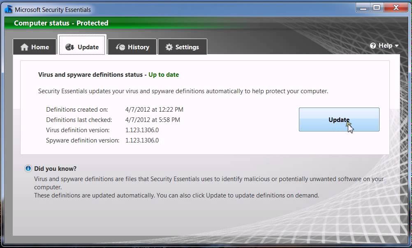Image resolution: width=412 pixels, height=248 pixels.
Task: Maximize the Security Essentials window
Action: pos(377,8)
